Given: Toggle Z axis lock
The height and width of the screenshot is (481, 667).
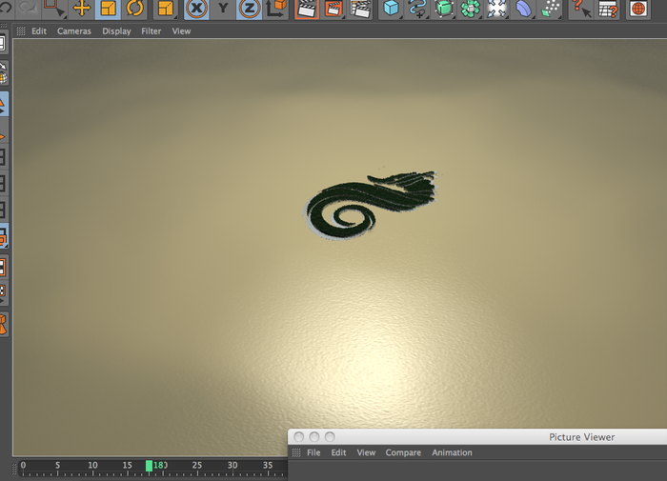Looking at the screenshot, I should pyautogui.click(x=250, y=8).
